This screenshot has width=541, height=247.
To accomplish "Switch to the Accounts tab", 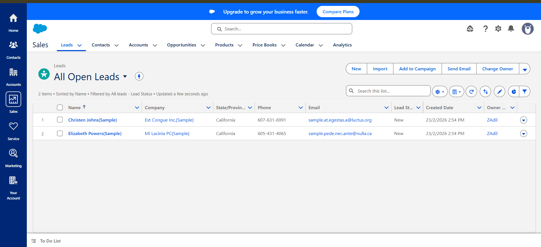I will pos(138,45).
